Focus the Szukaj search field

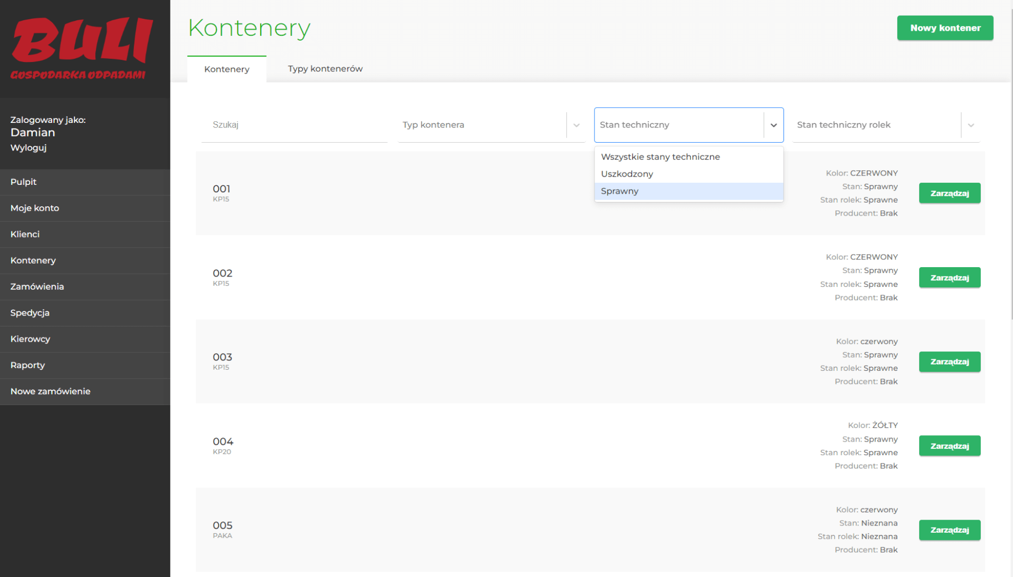(294, 125)
